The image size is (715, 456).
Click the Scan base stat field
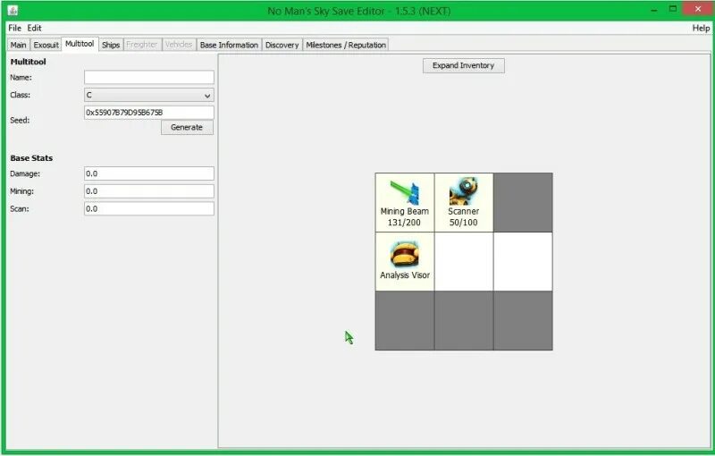click(148, 209)
